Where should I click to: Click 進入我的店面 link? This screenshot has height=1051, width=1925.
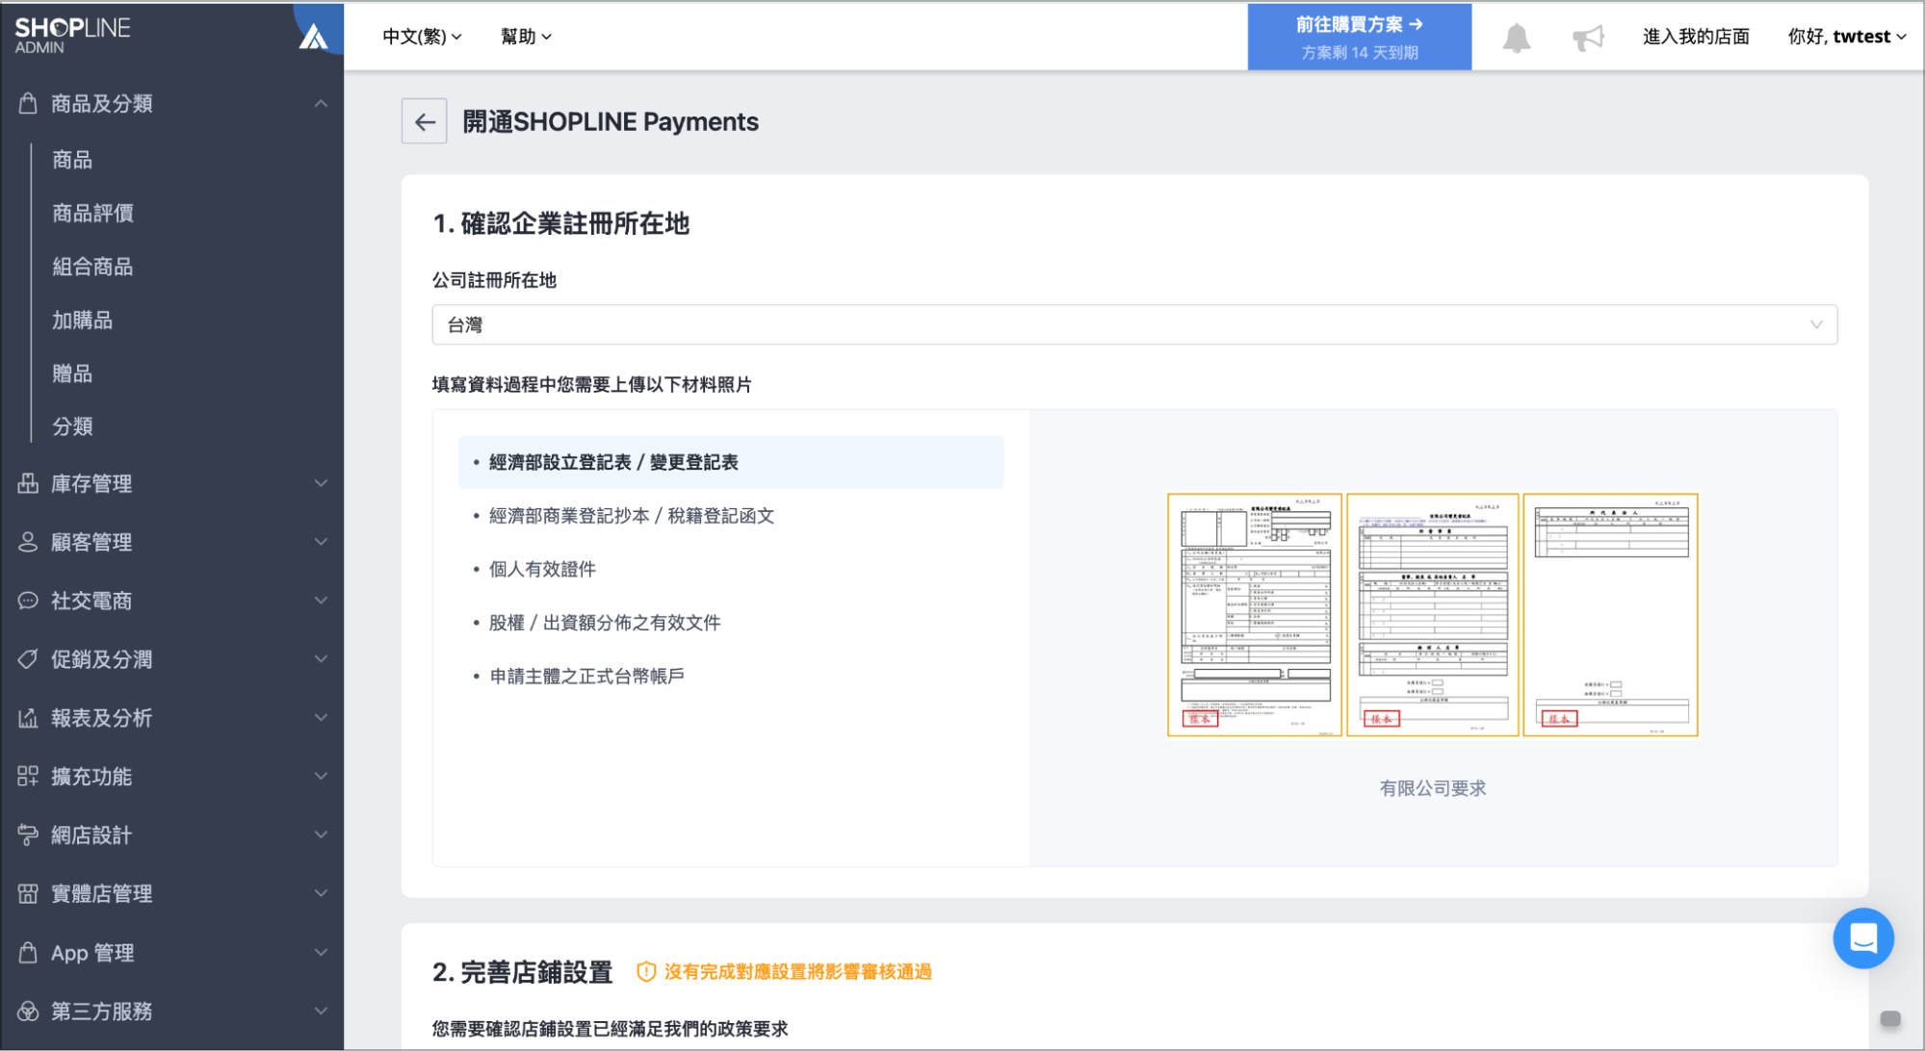(x=1695, y=37)
